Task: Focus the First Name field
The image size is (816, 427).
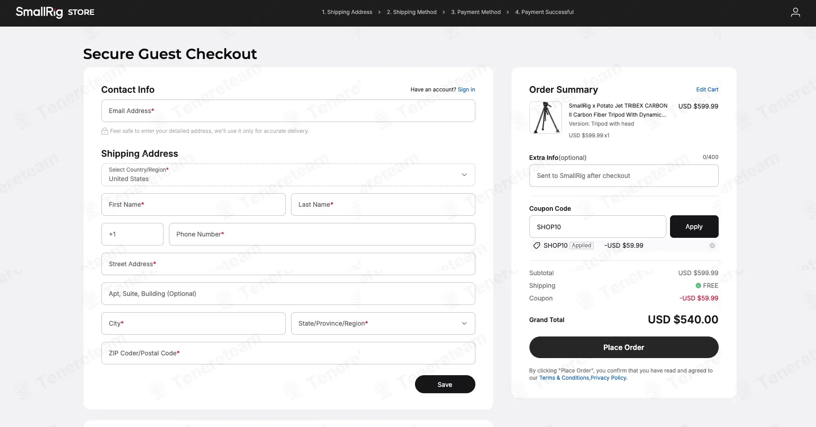Action: click(193, 204)
